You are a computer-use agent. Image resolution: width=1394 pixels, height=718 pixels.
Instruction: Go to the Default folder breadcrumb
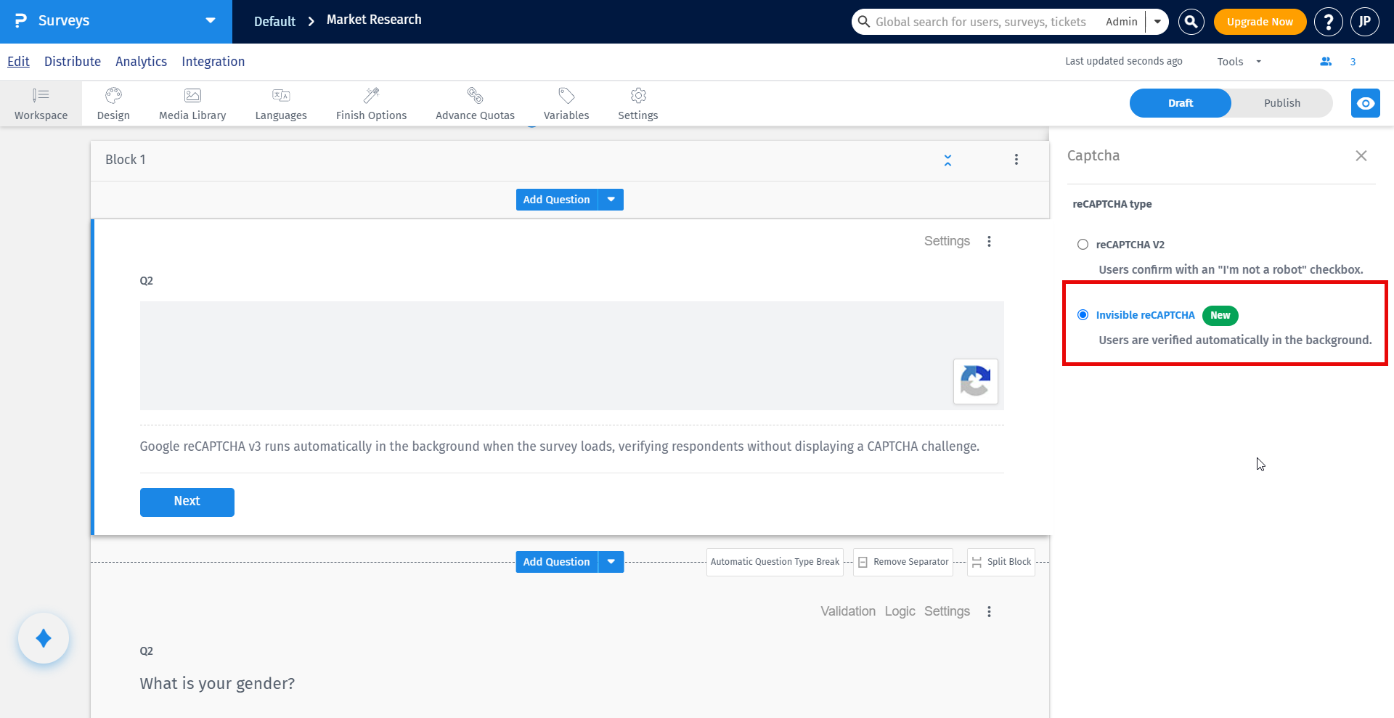pos(274,22)
